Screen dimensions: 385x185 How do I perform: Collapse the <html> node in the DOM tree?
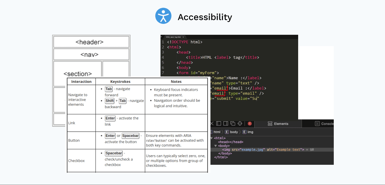[x=211, y=138]
